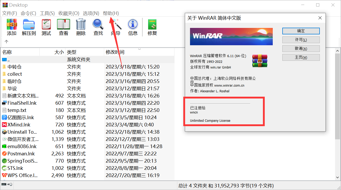The image size is (341, 190).
Task: Open the 选项(N) menu
Action: coord(91,13)
